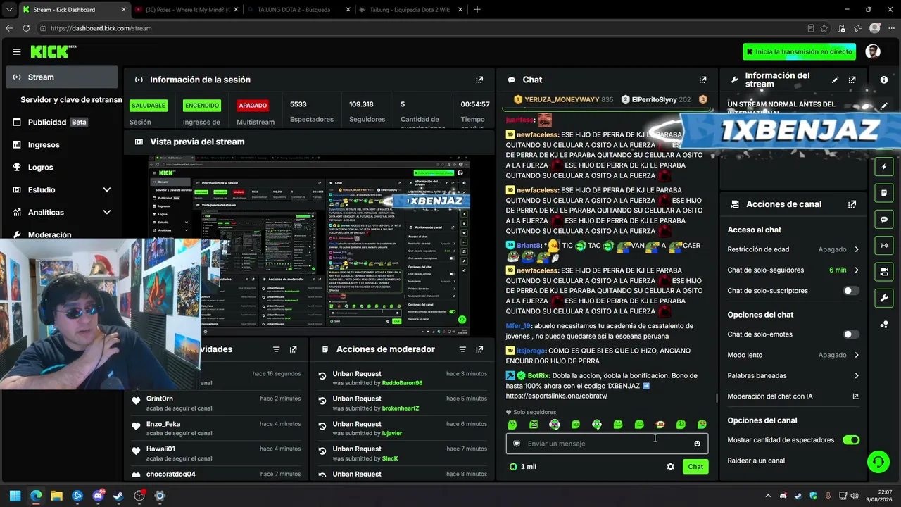Open Steam from the Windows taskbar

click(x=118, y=496)
